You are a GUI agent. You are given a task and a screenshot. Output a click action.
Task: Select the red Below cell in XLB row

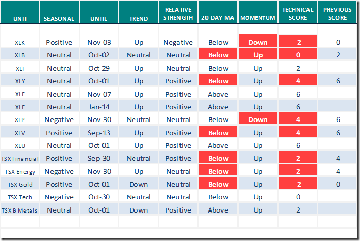click(218, 55)
